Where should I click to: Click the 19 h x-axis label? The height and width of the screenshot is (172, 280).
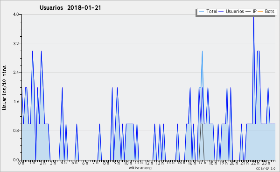[224, 163]
